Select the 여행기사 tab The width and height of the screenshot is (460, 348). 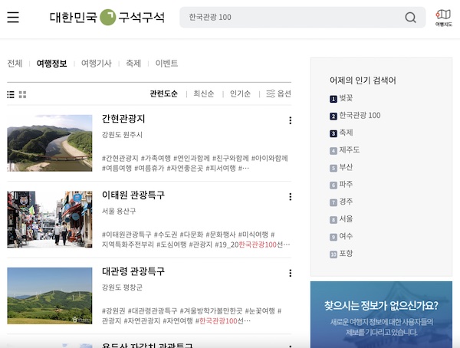(x=97, y=63)
